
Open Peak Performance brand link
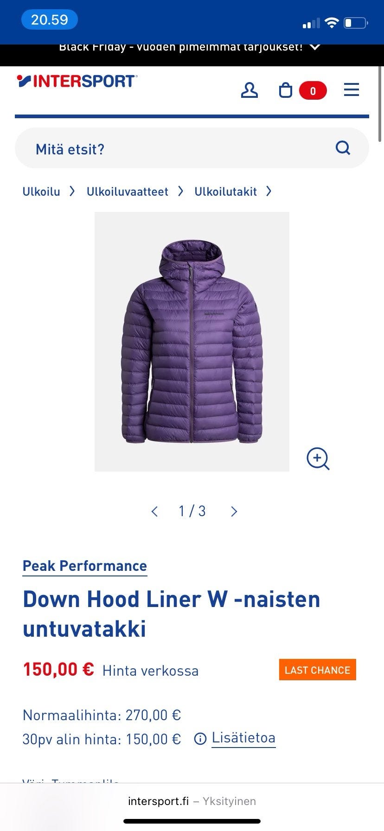tap(85, 566)
